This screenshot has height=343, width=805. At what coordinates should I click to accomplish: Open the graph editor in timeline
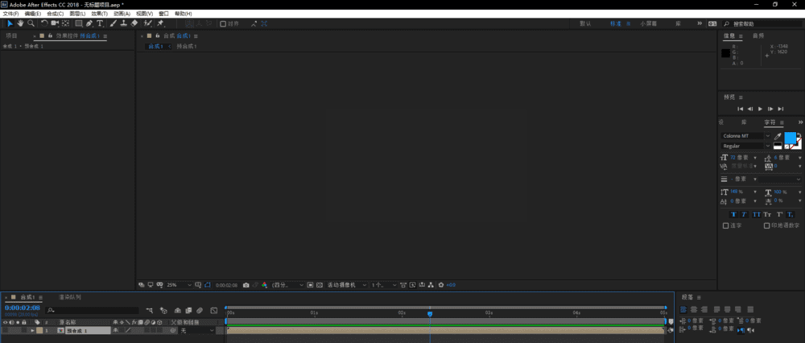pyautogui.click(x=214, y=311)
